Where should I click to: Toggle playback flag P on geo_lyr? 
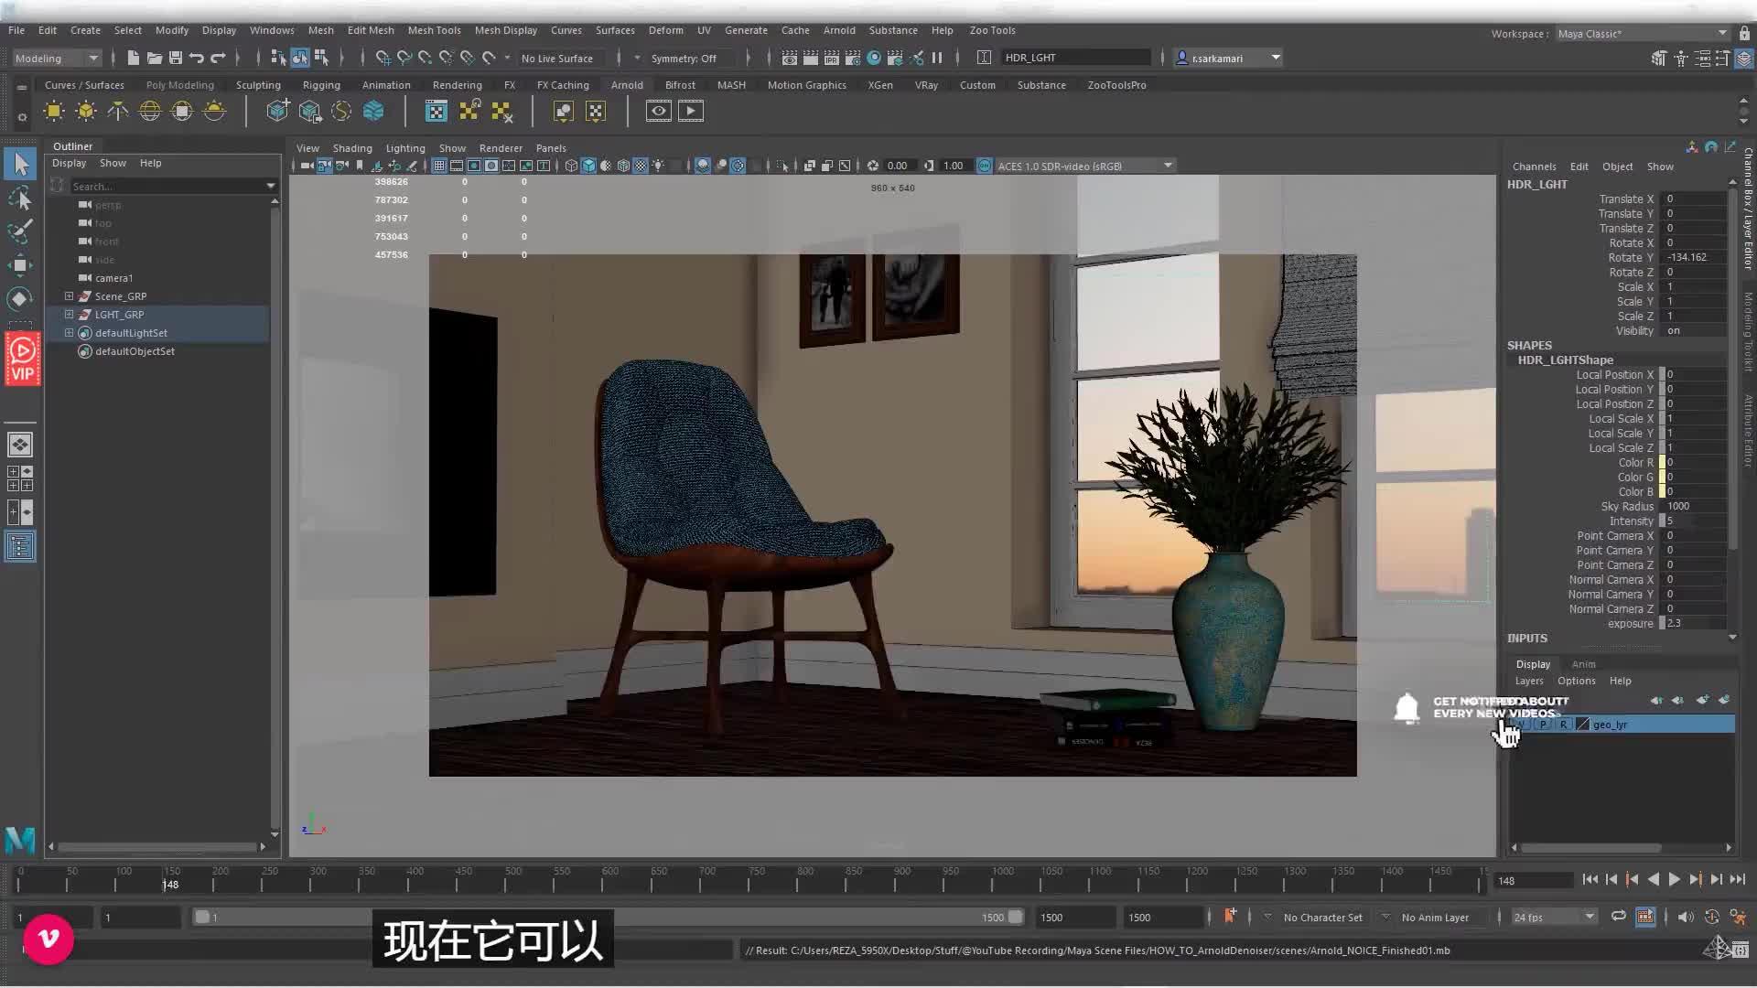point(1544,725)
